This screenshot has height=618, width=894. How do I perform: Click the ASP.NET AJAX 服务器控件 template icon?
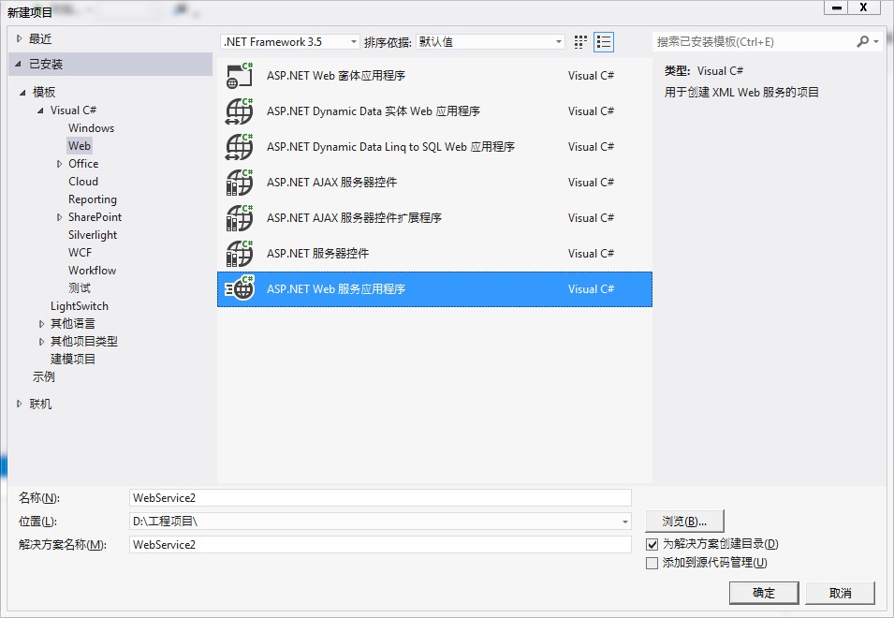pos(240,182)
